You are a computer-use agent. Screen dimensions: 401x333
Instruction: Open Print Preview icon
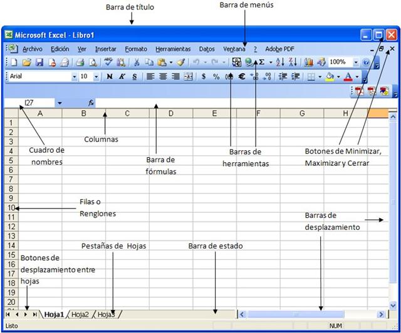click(x=93, y=62)
